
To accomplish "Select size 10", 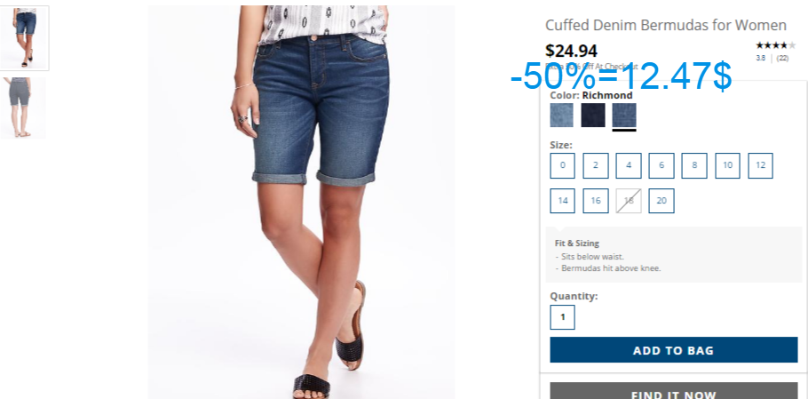I will pos(727,165).
